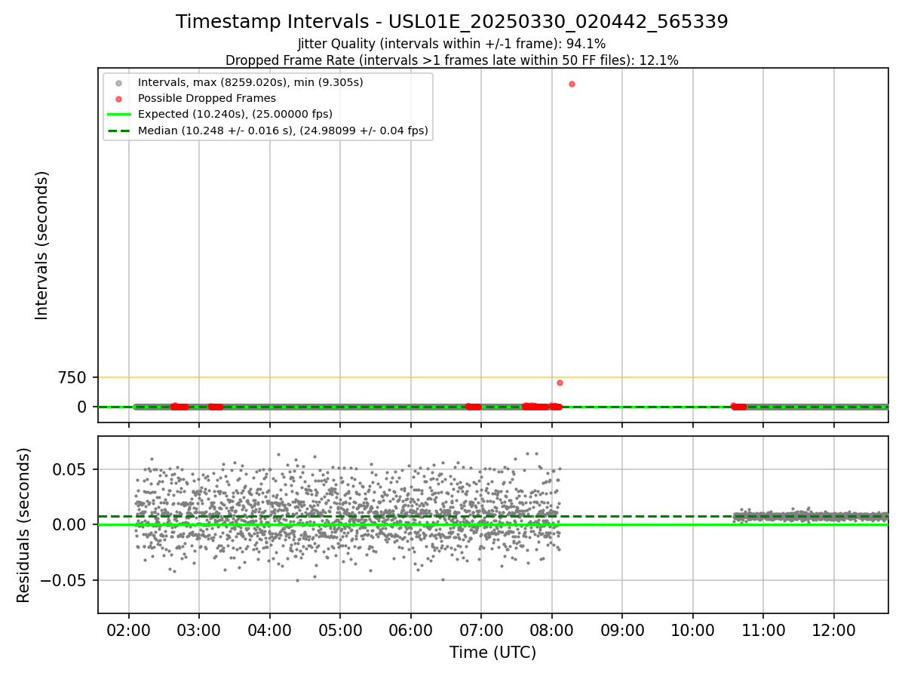Click the 'Residuals (seconds)' axis label
905x679 pixels.
[24, 524]
